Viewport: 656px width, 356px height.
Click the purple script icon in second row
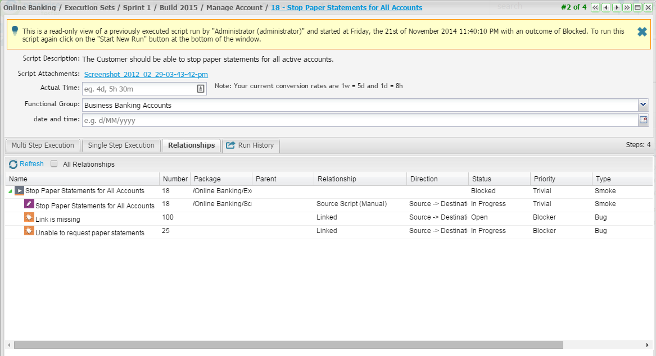pos(29,204)
